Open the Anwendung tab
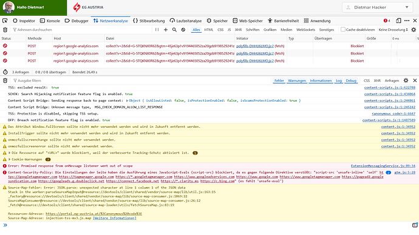The width and height of the screenshot is (419, 235). click(317, 21)
